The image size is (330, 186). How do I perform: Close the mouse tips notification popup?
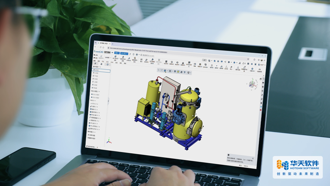tap(253, 158)
